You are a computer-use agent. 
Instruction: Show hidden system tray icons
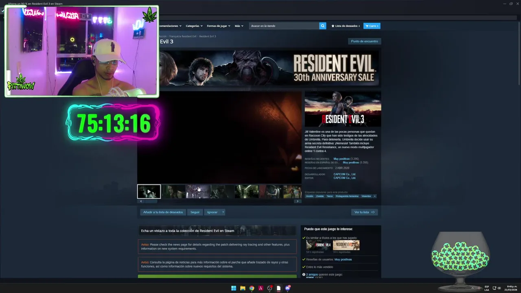tap(473, 288)
